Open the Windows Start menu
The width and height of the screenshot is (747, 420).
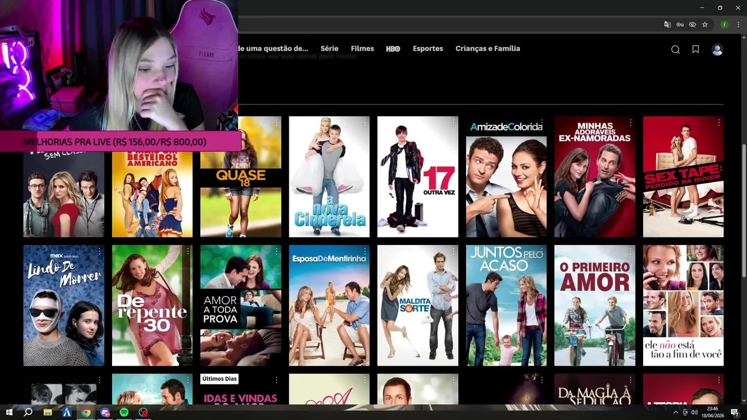(x=9, y=412)
